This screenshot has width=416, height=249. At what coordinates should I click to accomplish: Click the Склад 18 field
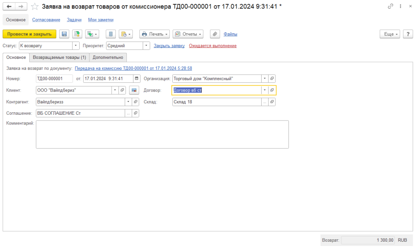click(217, 102)
